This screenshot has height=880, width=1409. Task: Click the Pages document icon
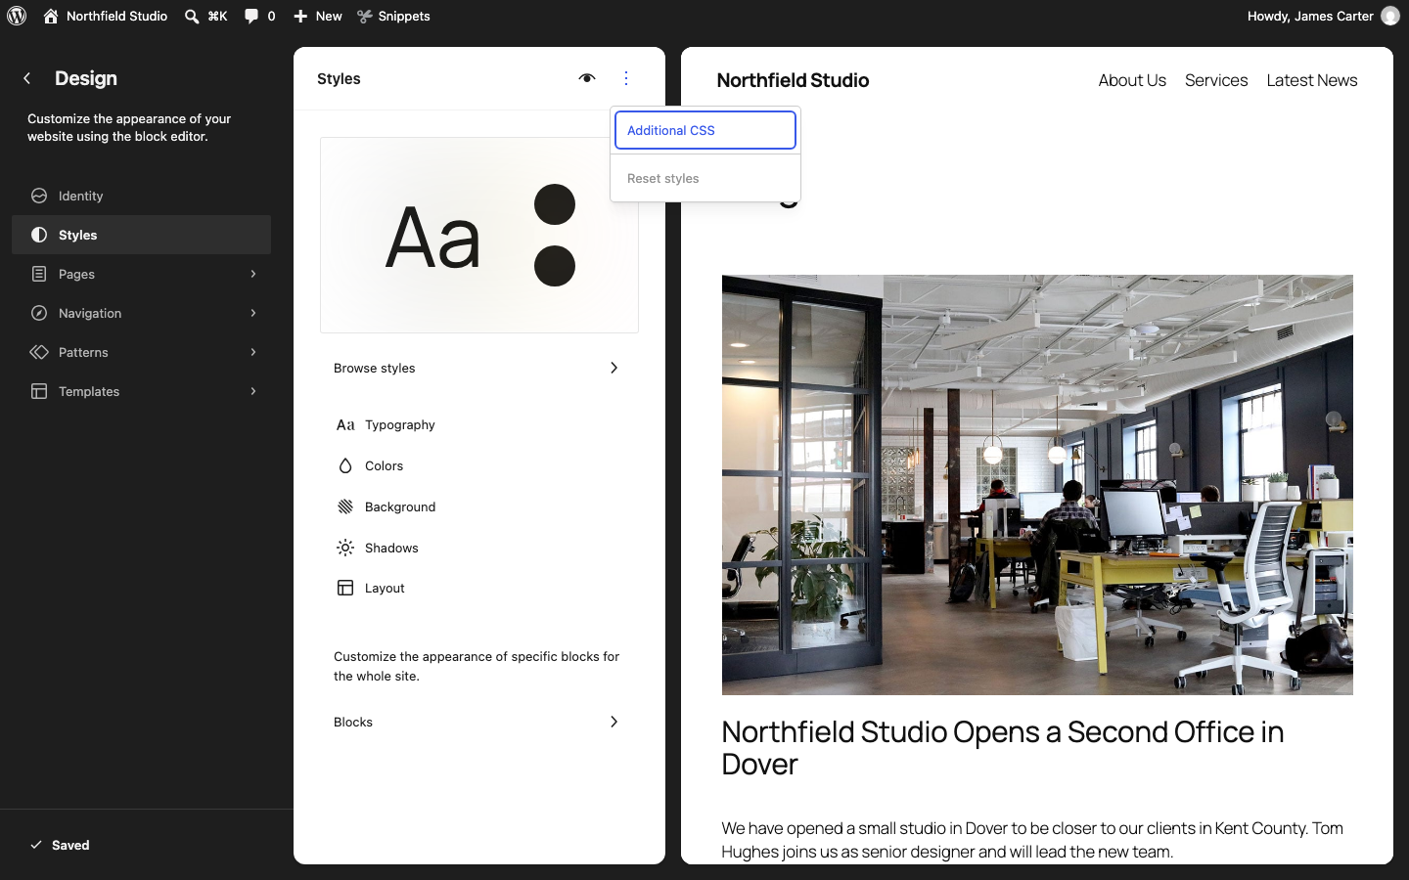[39, 274]
